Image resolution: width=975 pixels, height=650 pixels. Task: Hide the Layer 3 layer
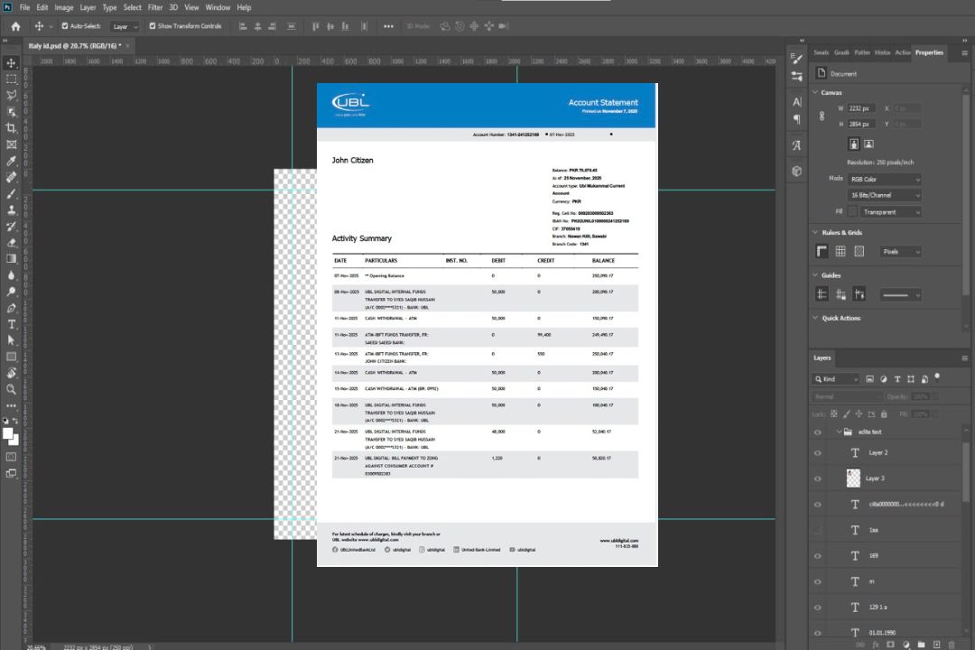(818, 479)
